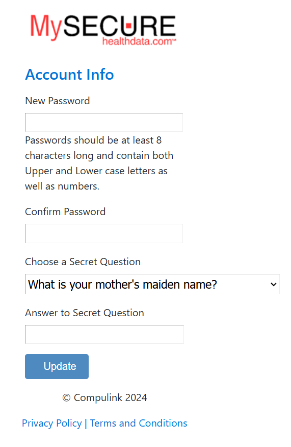Focus the Answer to Secret Question field

click(x=104, y=334)
